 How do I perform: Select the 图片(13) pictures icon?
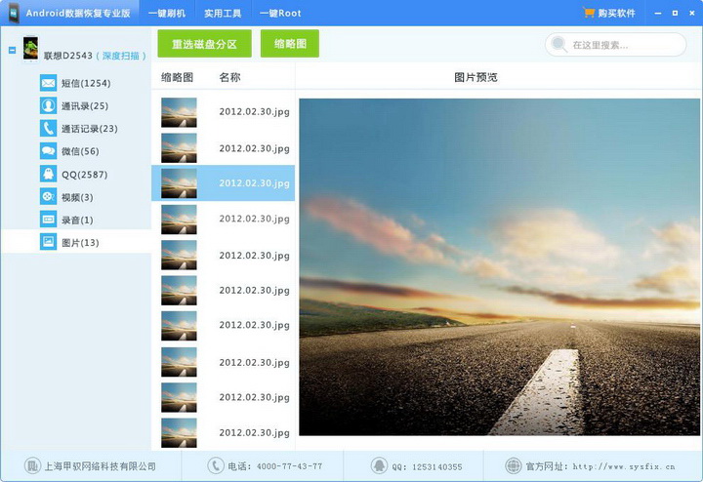click(x=49, y=242)
